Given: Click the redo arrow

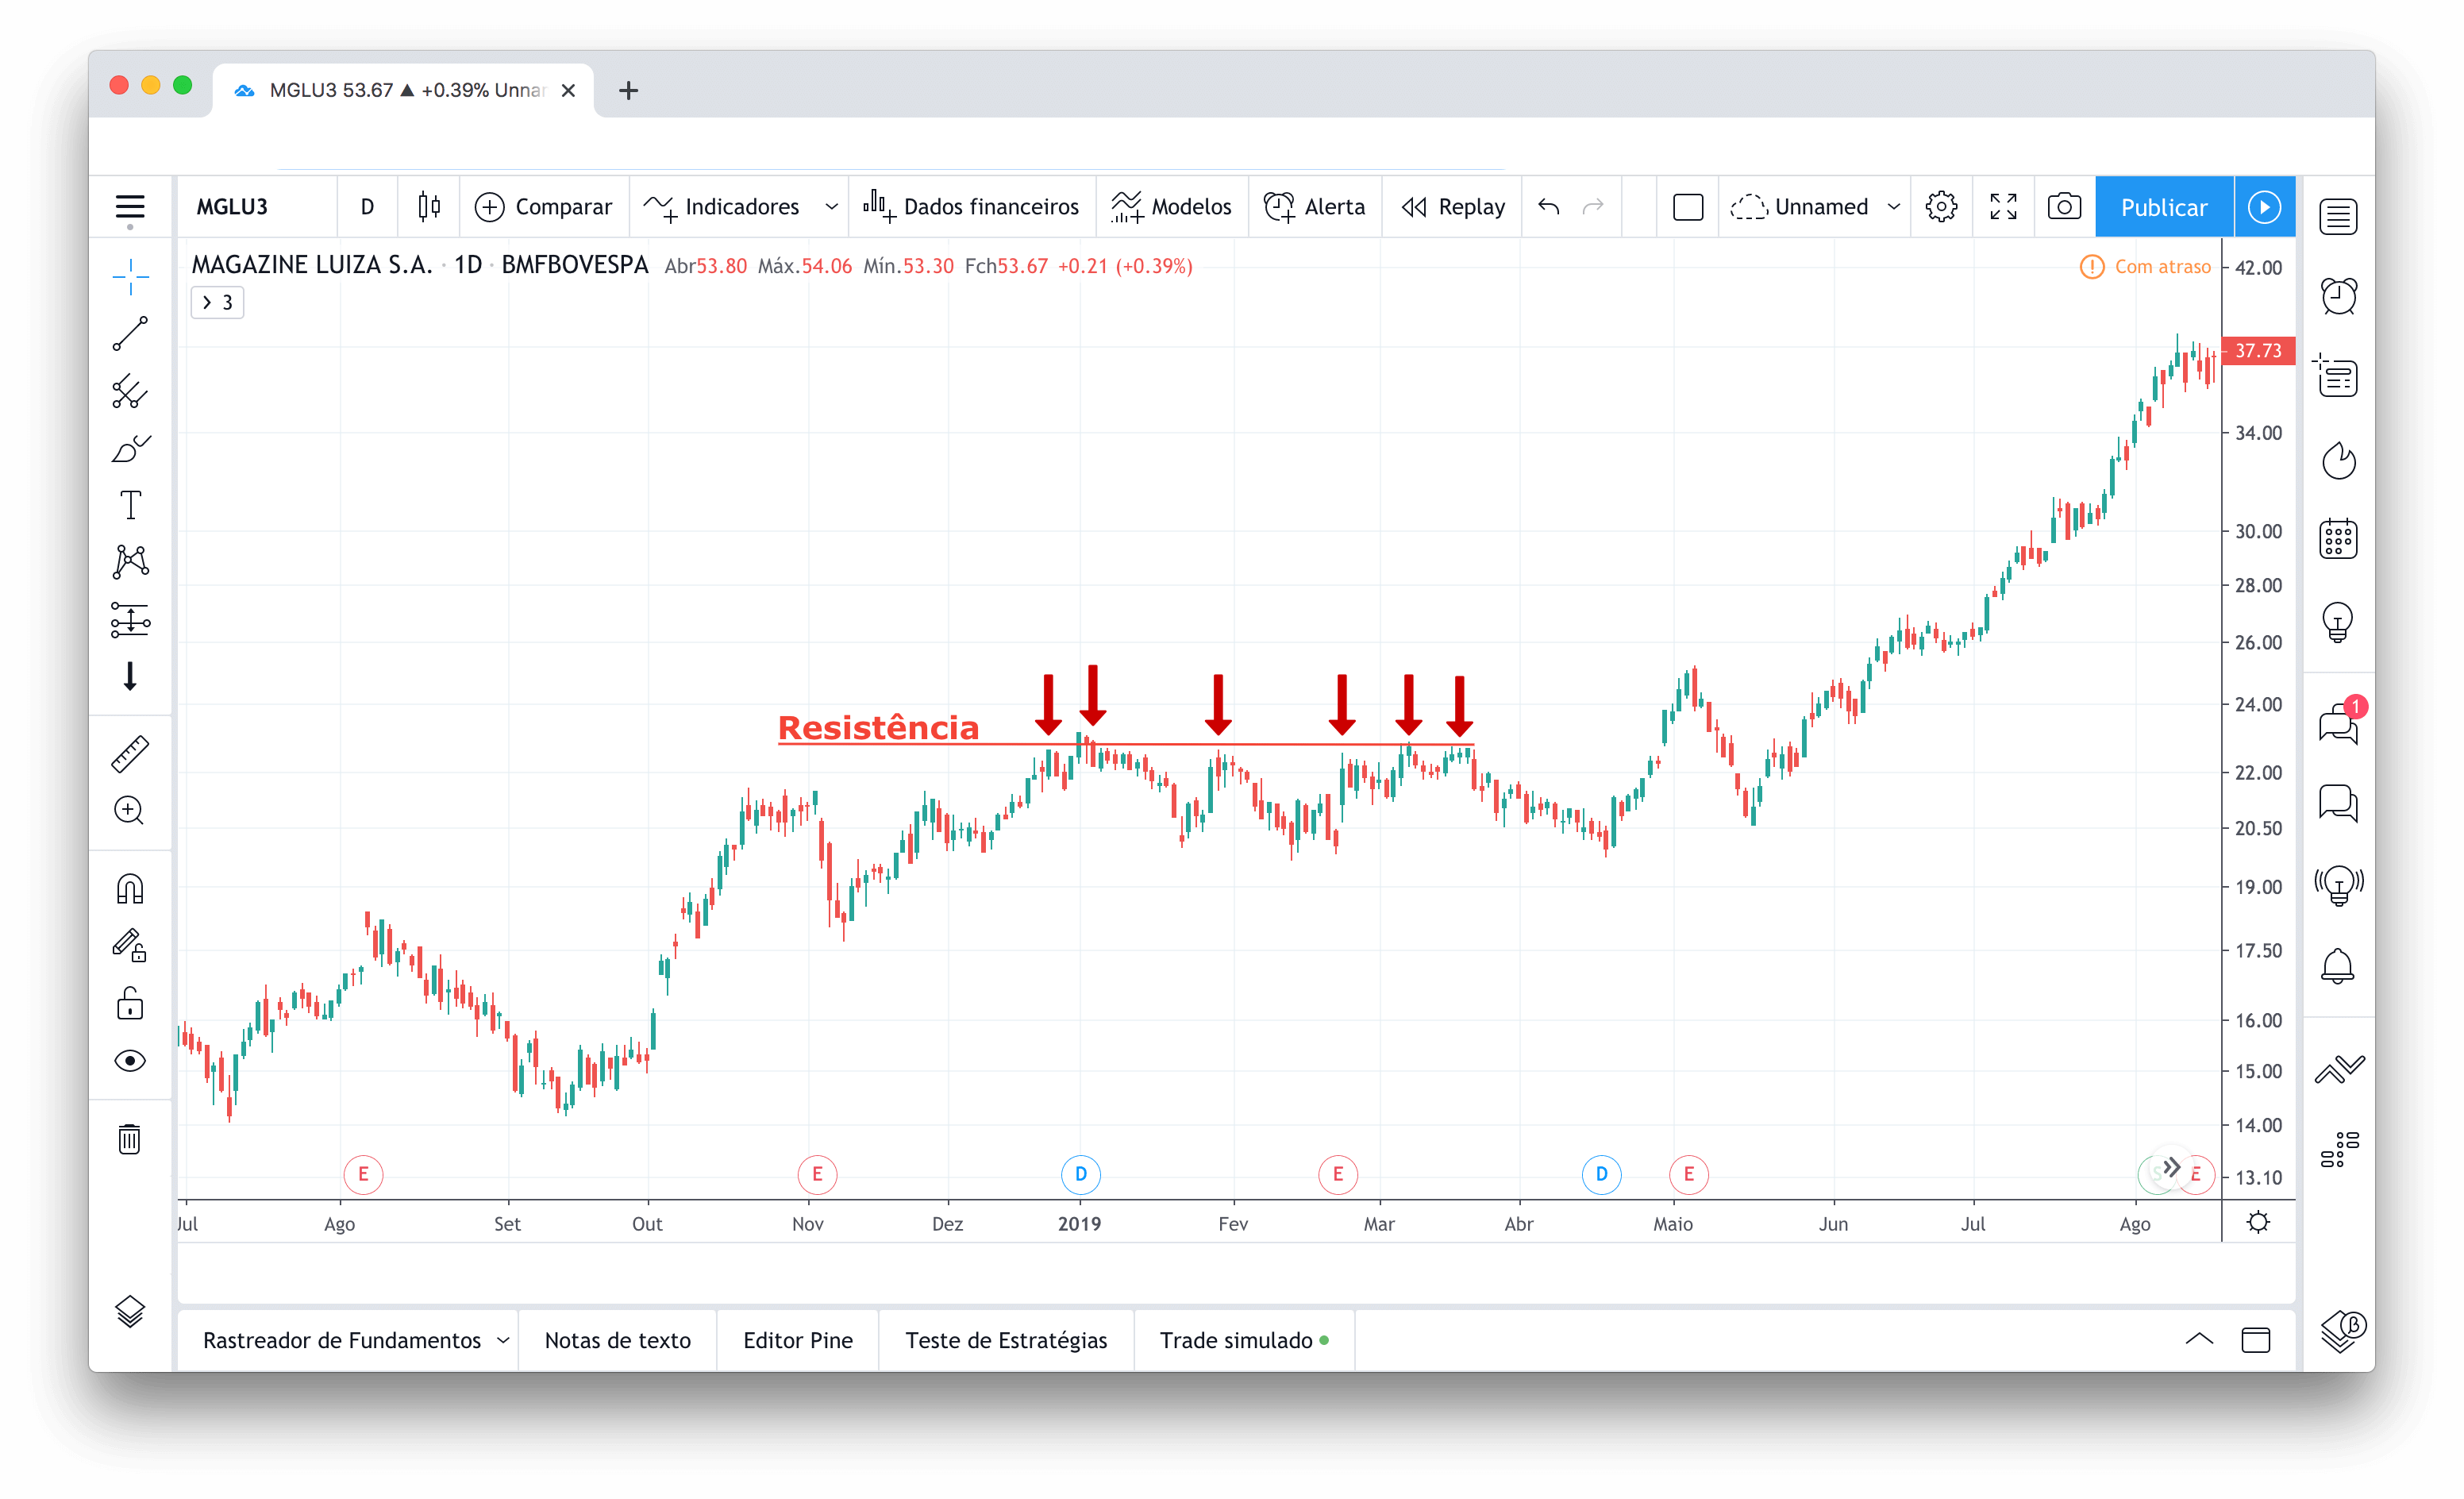Looking at the screenshot, I should [x=1593, y=207].
